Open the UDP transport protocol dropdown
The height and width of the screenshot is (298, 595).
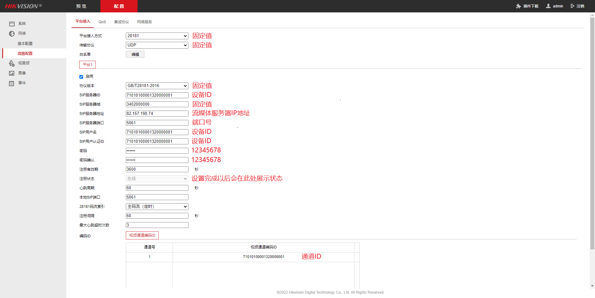click(x=157, y=45)
